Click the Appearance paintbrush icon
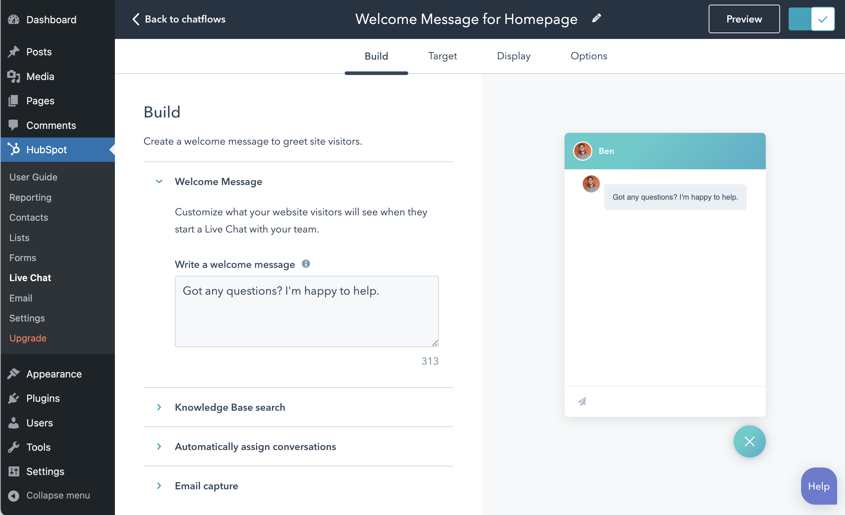 [x=13, y=374]
